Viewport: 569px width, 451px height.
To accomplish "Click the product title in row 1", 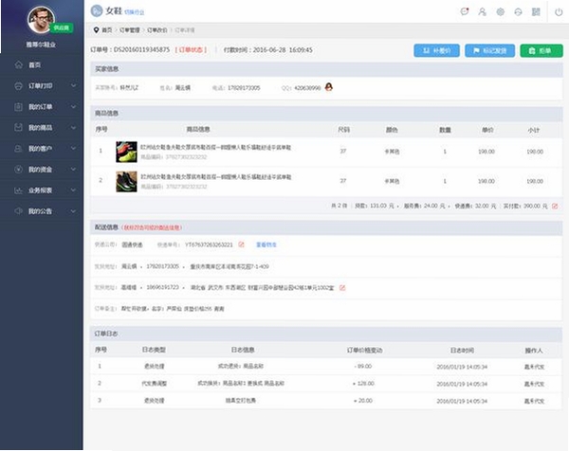I will pyautogui.click(x=216, y=148).
